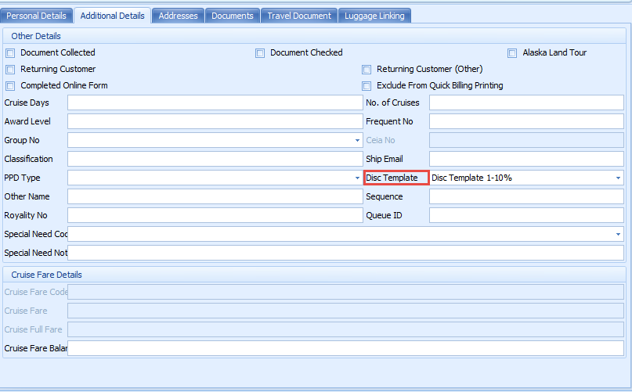The height and width of the screenshot is (392, 632).
Task: Select the Frequent No input field
Action: (x=526, y=121)
